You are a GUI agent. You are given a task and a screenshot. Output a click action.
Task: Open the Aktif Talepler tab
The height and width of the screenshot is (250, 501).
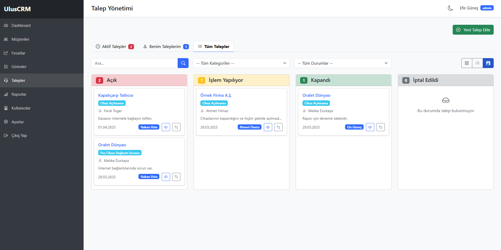[x=115, y=47]
